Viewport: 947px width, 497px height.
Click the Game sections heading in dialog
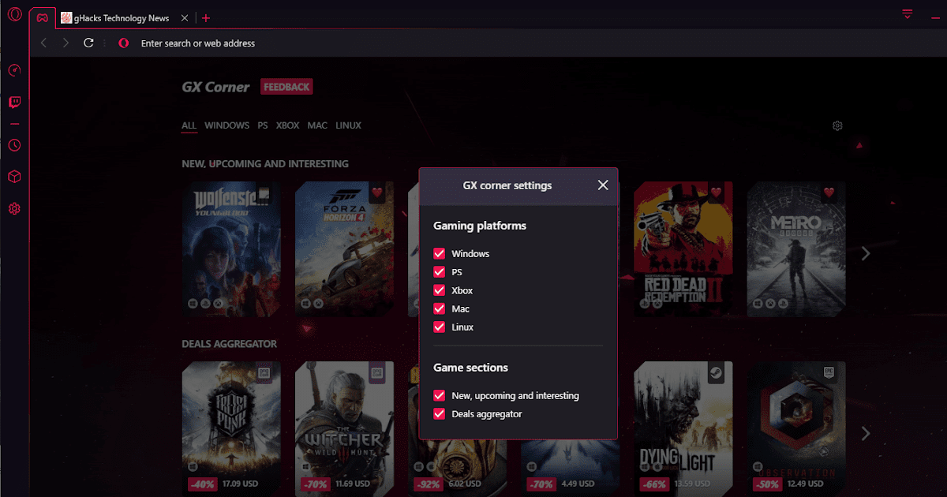click(470, 368)
